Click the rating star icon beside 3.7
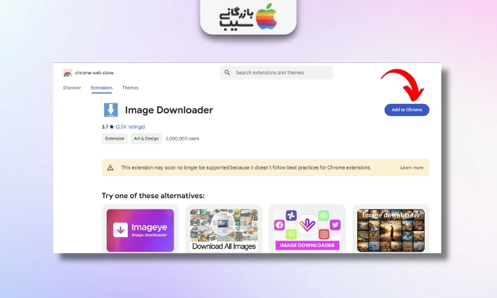497x298 pixels. click(x=111, y=126)
